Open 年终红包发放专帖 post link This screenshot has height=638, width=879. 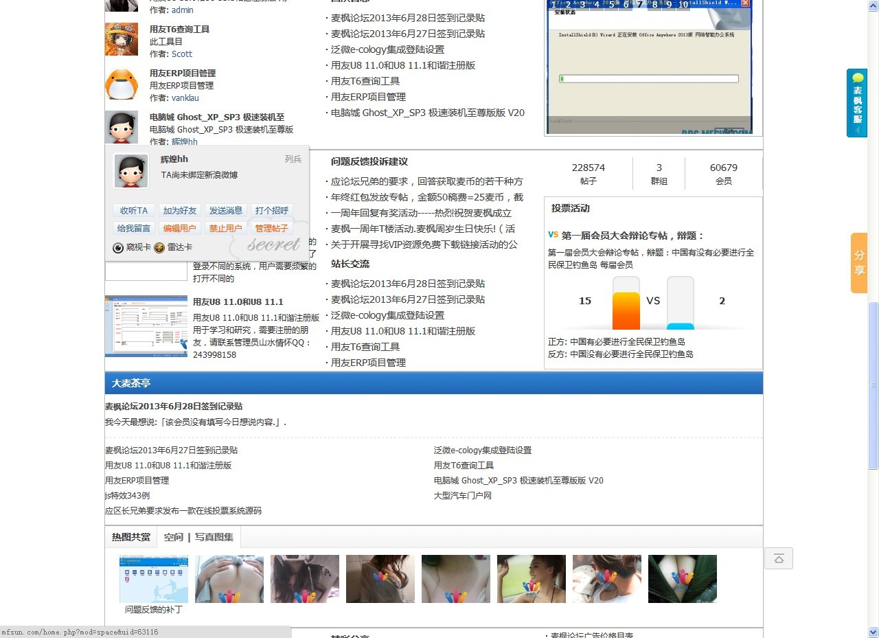427,198
